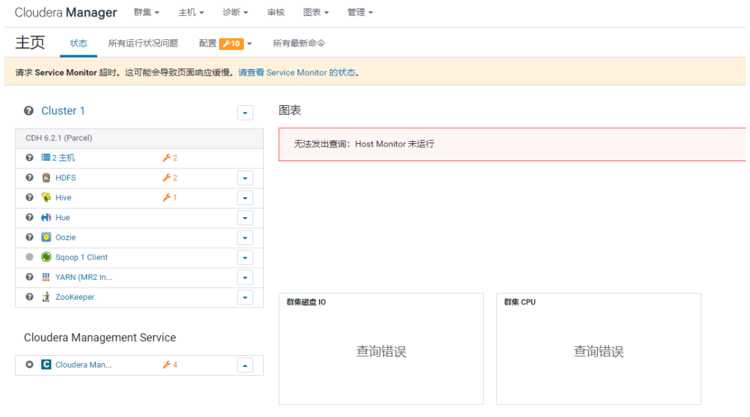750x417 pixels.
Task: Click the ZooKeeper service icon
Action: (46, 297)
